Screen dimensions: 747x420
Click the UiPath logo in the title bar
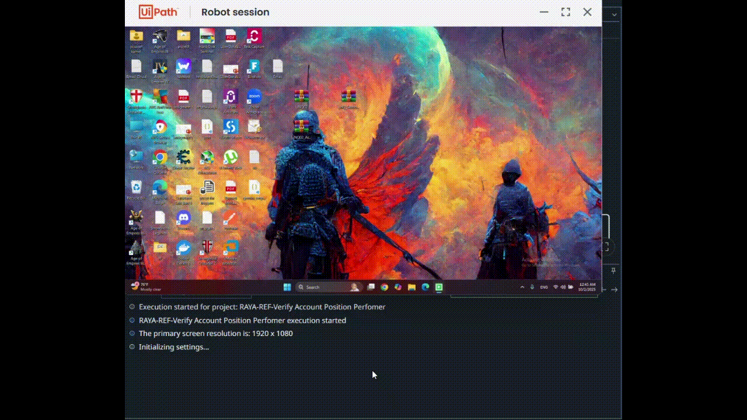158,12
